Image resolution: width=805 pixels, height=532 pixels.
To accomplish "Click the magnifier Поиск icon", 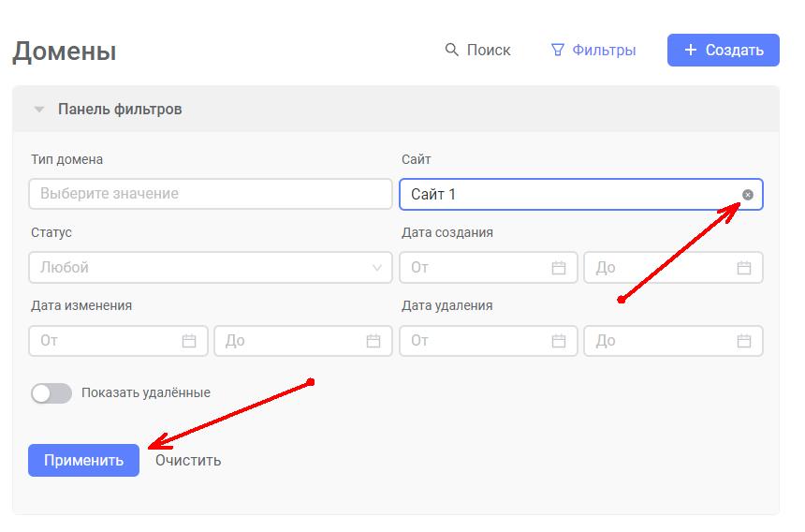I will pos(451,50).
